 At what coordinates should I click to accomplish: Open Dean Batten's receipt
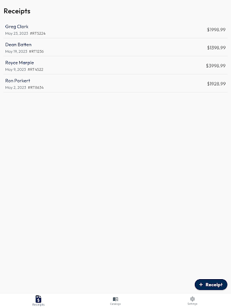click(x=115, y=48)
